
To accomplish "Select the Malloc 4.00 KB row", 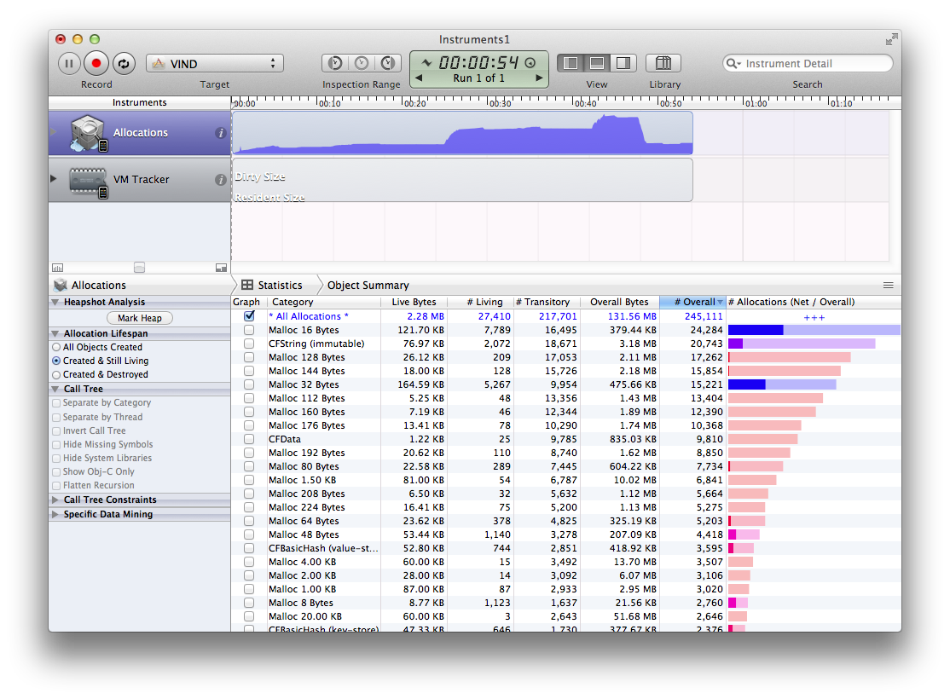I will (x=566, y=562).
